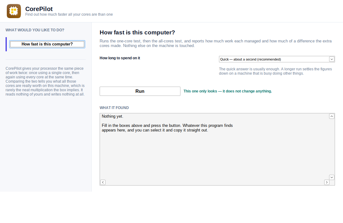Click the results box scroll-left arrow
Viewport: 343px width, 223px height.
pyautogui.click(x=103, y=182)
